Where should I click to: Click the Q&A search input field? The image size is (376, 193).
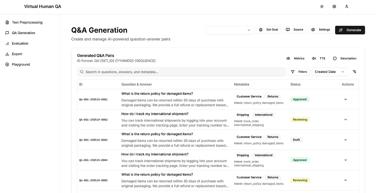point(182,72)
